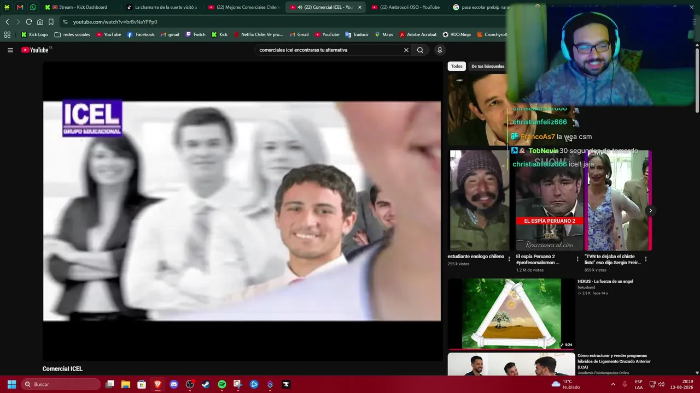Screen dimensions: 700x393
Task: Switch to Brave browser on the taskbar
Action: click(157, 384)
